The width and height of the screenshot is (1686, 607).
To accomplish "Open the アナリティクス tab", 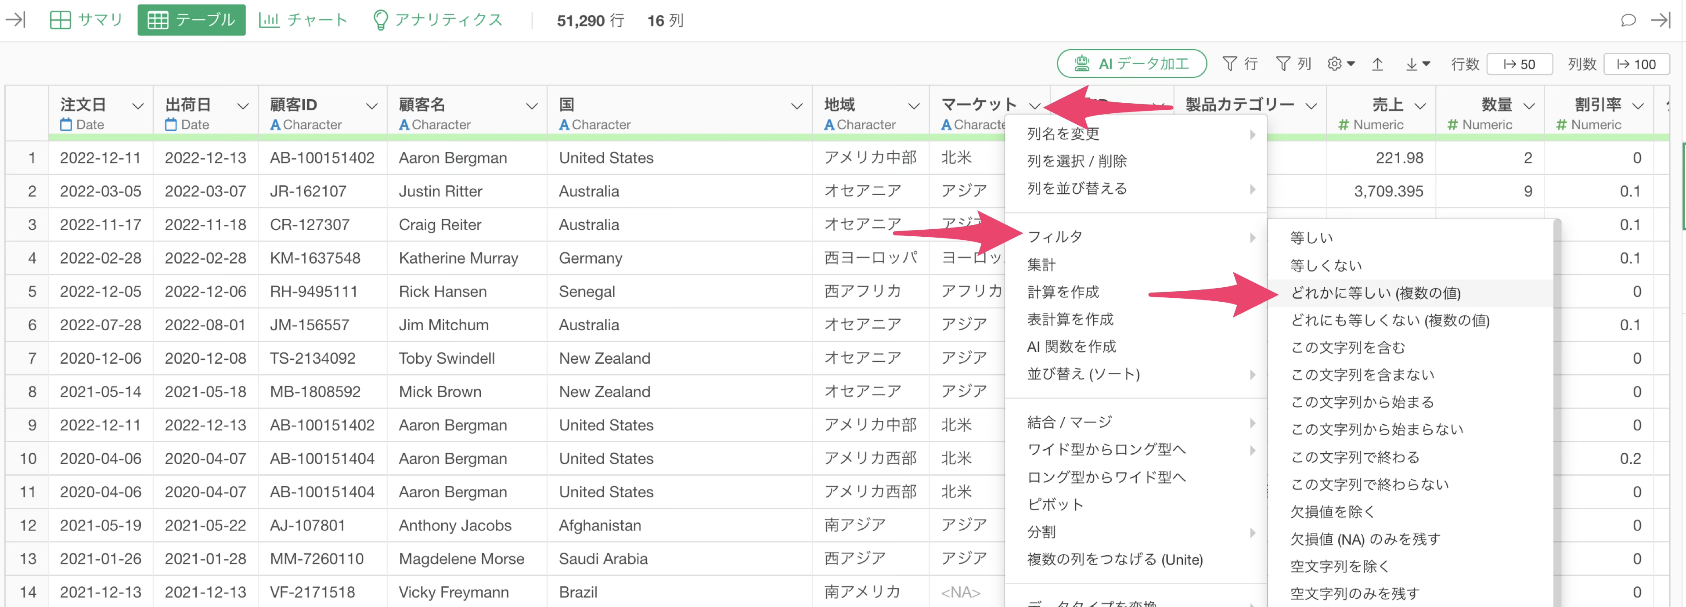I will tap(437, 20).
